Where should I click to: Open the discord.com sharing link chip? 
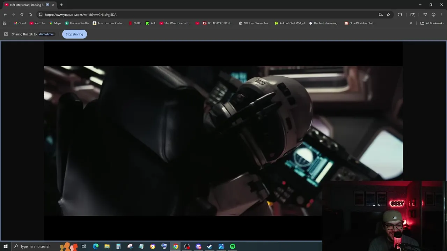tap(46, 34)
